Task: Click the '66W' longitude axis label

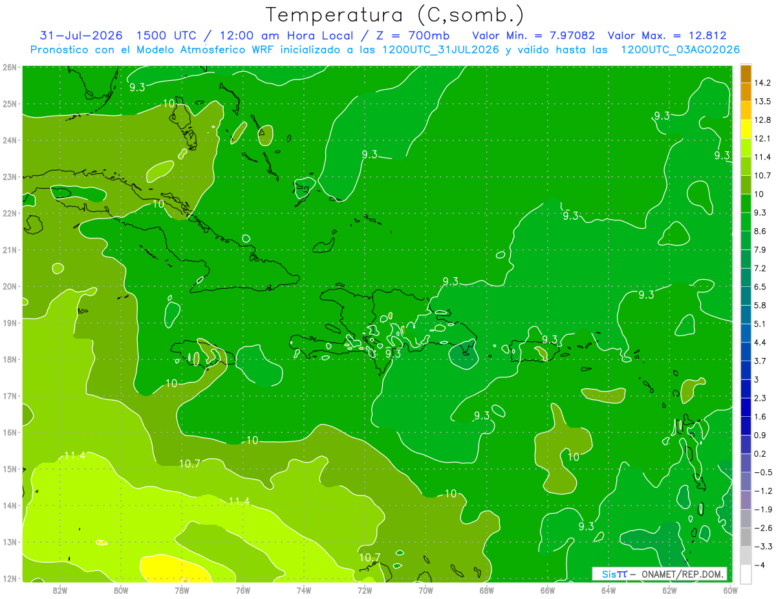Action: tap(547, 589)
